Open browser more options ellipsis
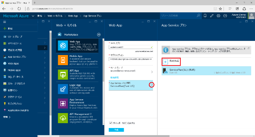Screen dimensions: 255x137 coord(251,9)
